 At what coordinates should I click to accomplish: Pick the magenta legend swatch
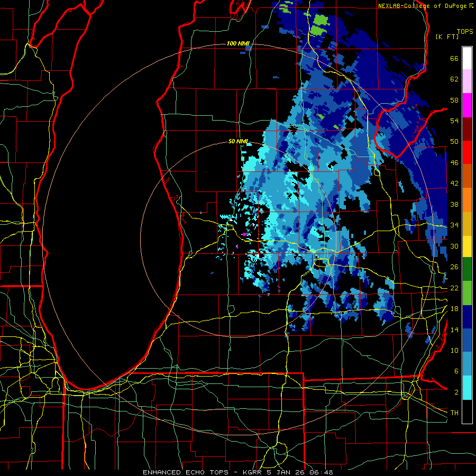[467, 105]
